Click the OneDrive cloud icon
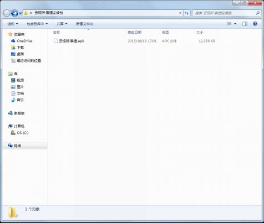Screen dimensions: 264x223 tap(13, 41)
